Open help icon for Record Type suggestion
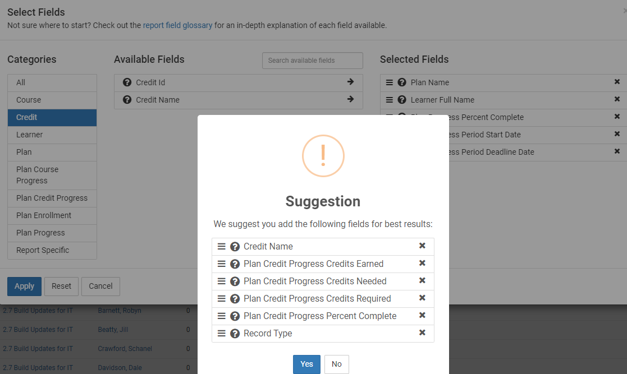The width and height of the screenshot is (627, 374). click(235, 333)
